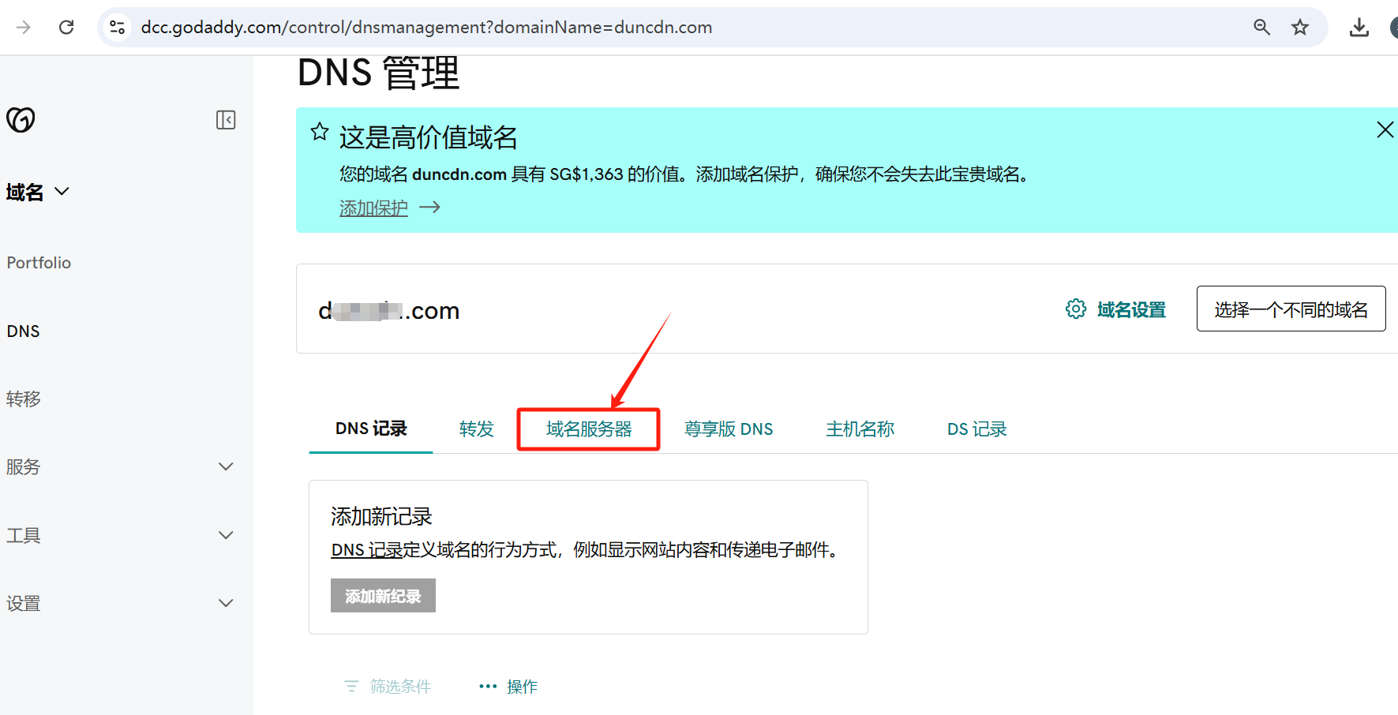This screenshot has height=715, width=1398.
Task: Close the high-value domain banner
Action: click(1385, 129)
